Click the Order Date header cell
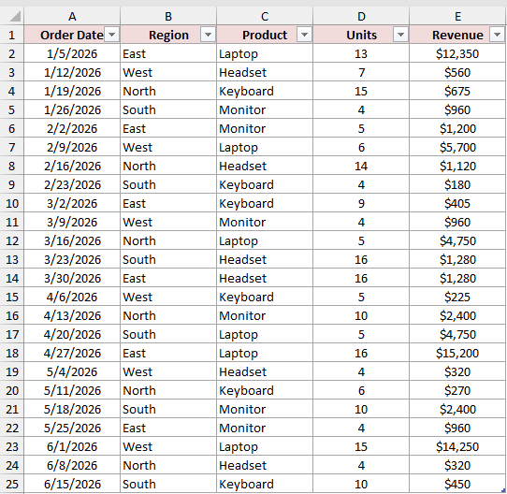Screen dimensions: 507x494 pos(72,35)
